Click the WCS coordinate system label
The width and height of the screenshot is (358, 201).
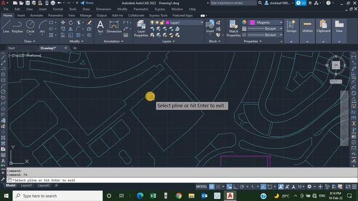tap(336, 82)
